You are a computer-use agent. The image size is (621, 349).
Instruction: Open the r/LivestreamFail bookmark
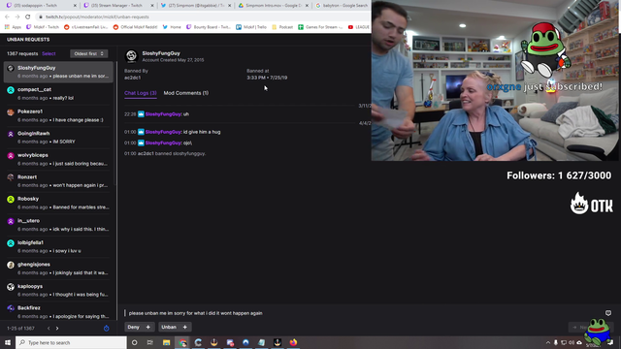[86, 27]
